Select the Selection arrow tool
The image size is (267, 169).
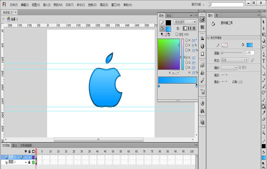coord(264,22)
